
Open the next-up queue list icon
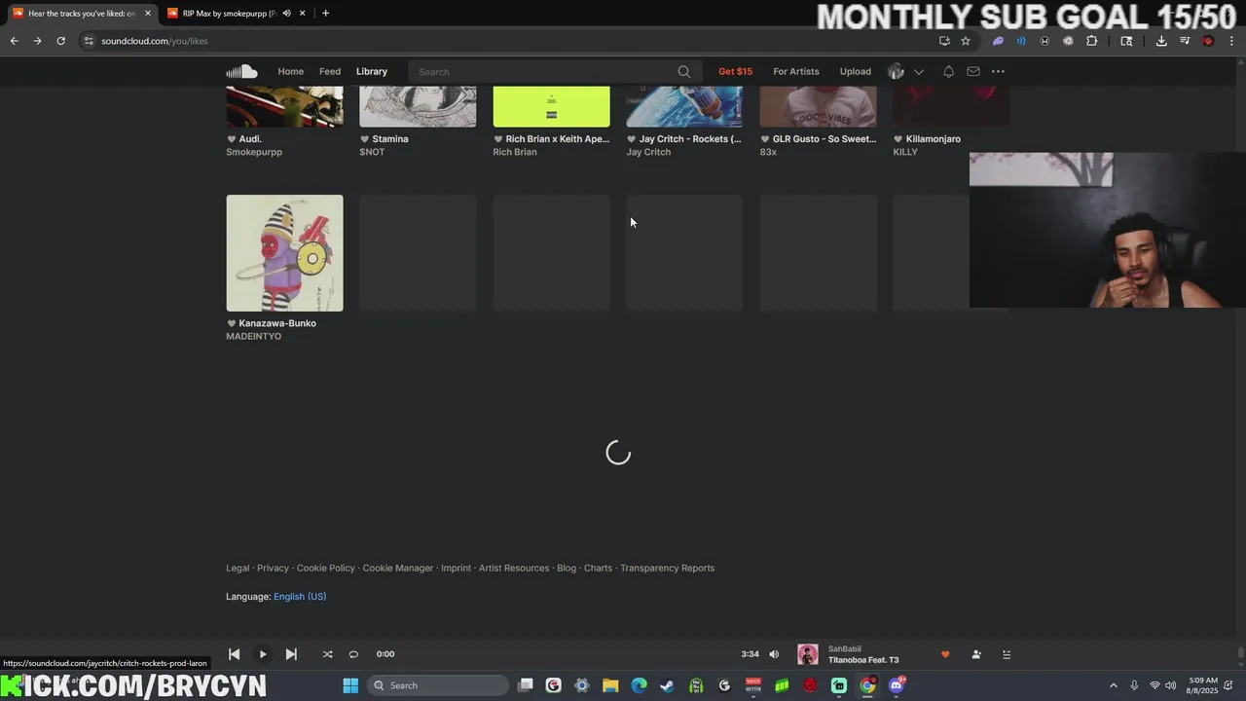coord(1007,654)
